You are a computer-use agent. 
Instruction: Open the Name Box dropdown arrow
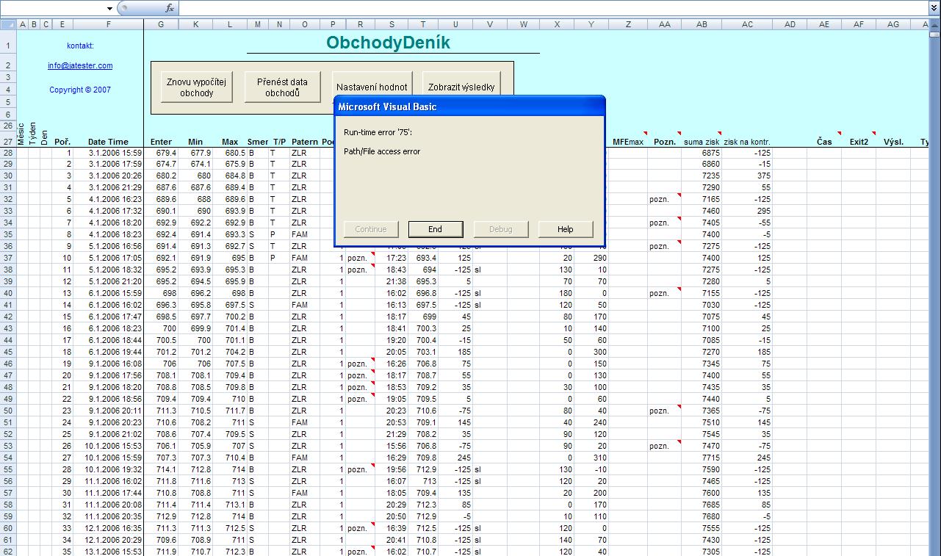(x=109, y=8)
